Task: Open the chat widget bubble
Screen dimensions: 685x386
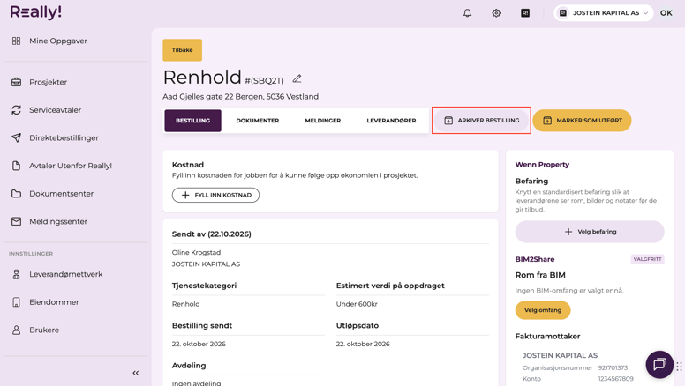Action: click(659, 364)
